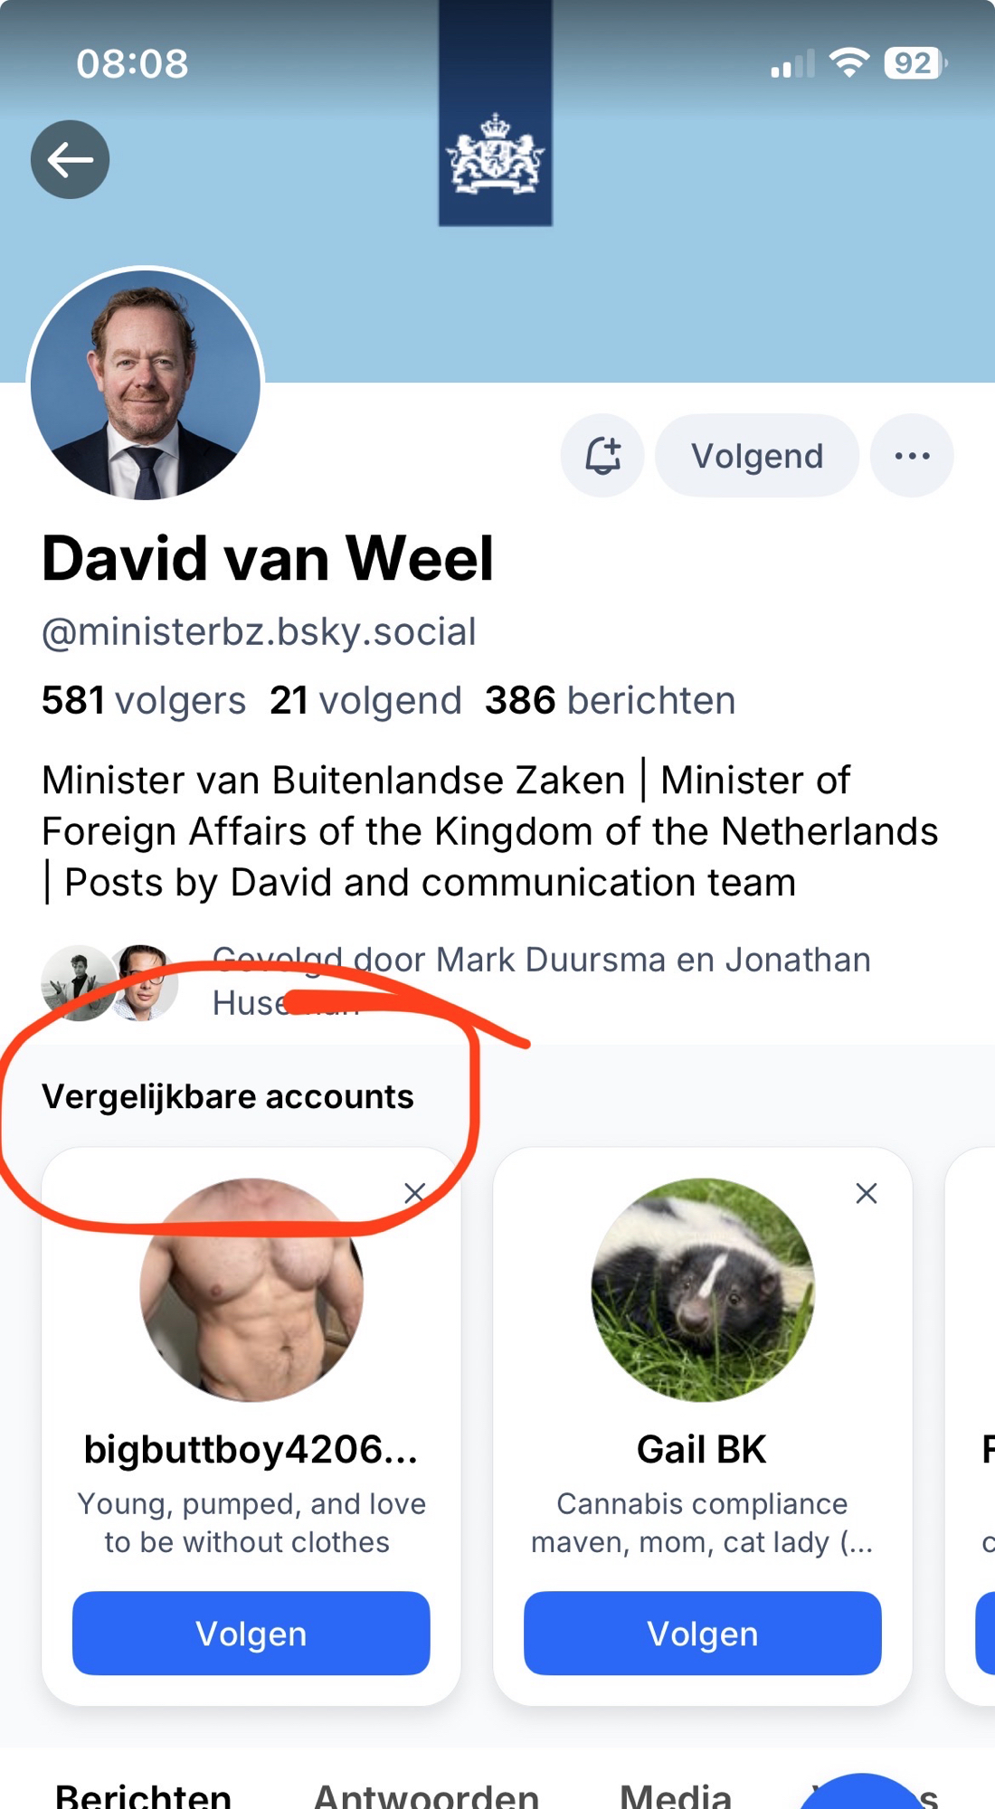Enable notifications with the bell icon
This screenshot has width=995, height=1809.
coord(602,456)
